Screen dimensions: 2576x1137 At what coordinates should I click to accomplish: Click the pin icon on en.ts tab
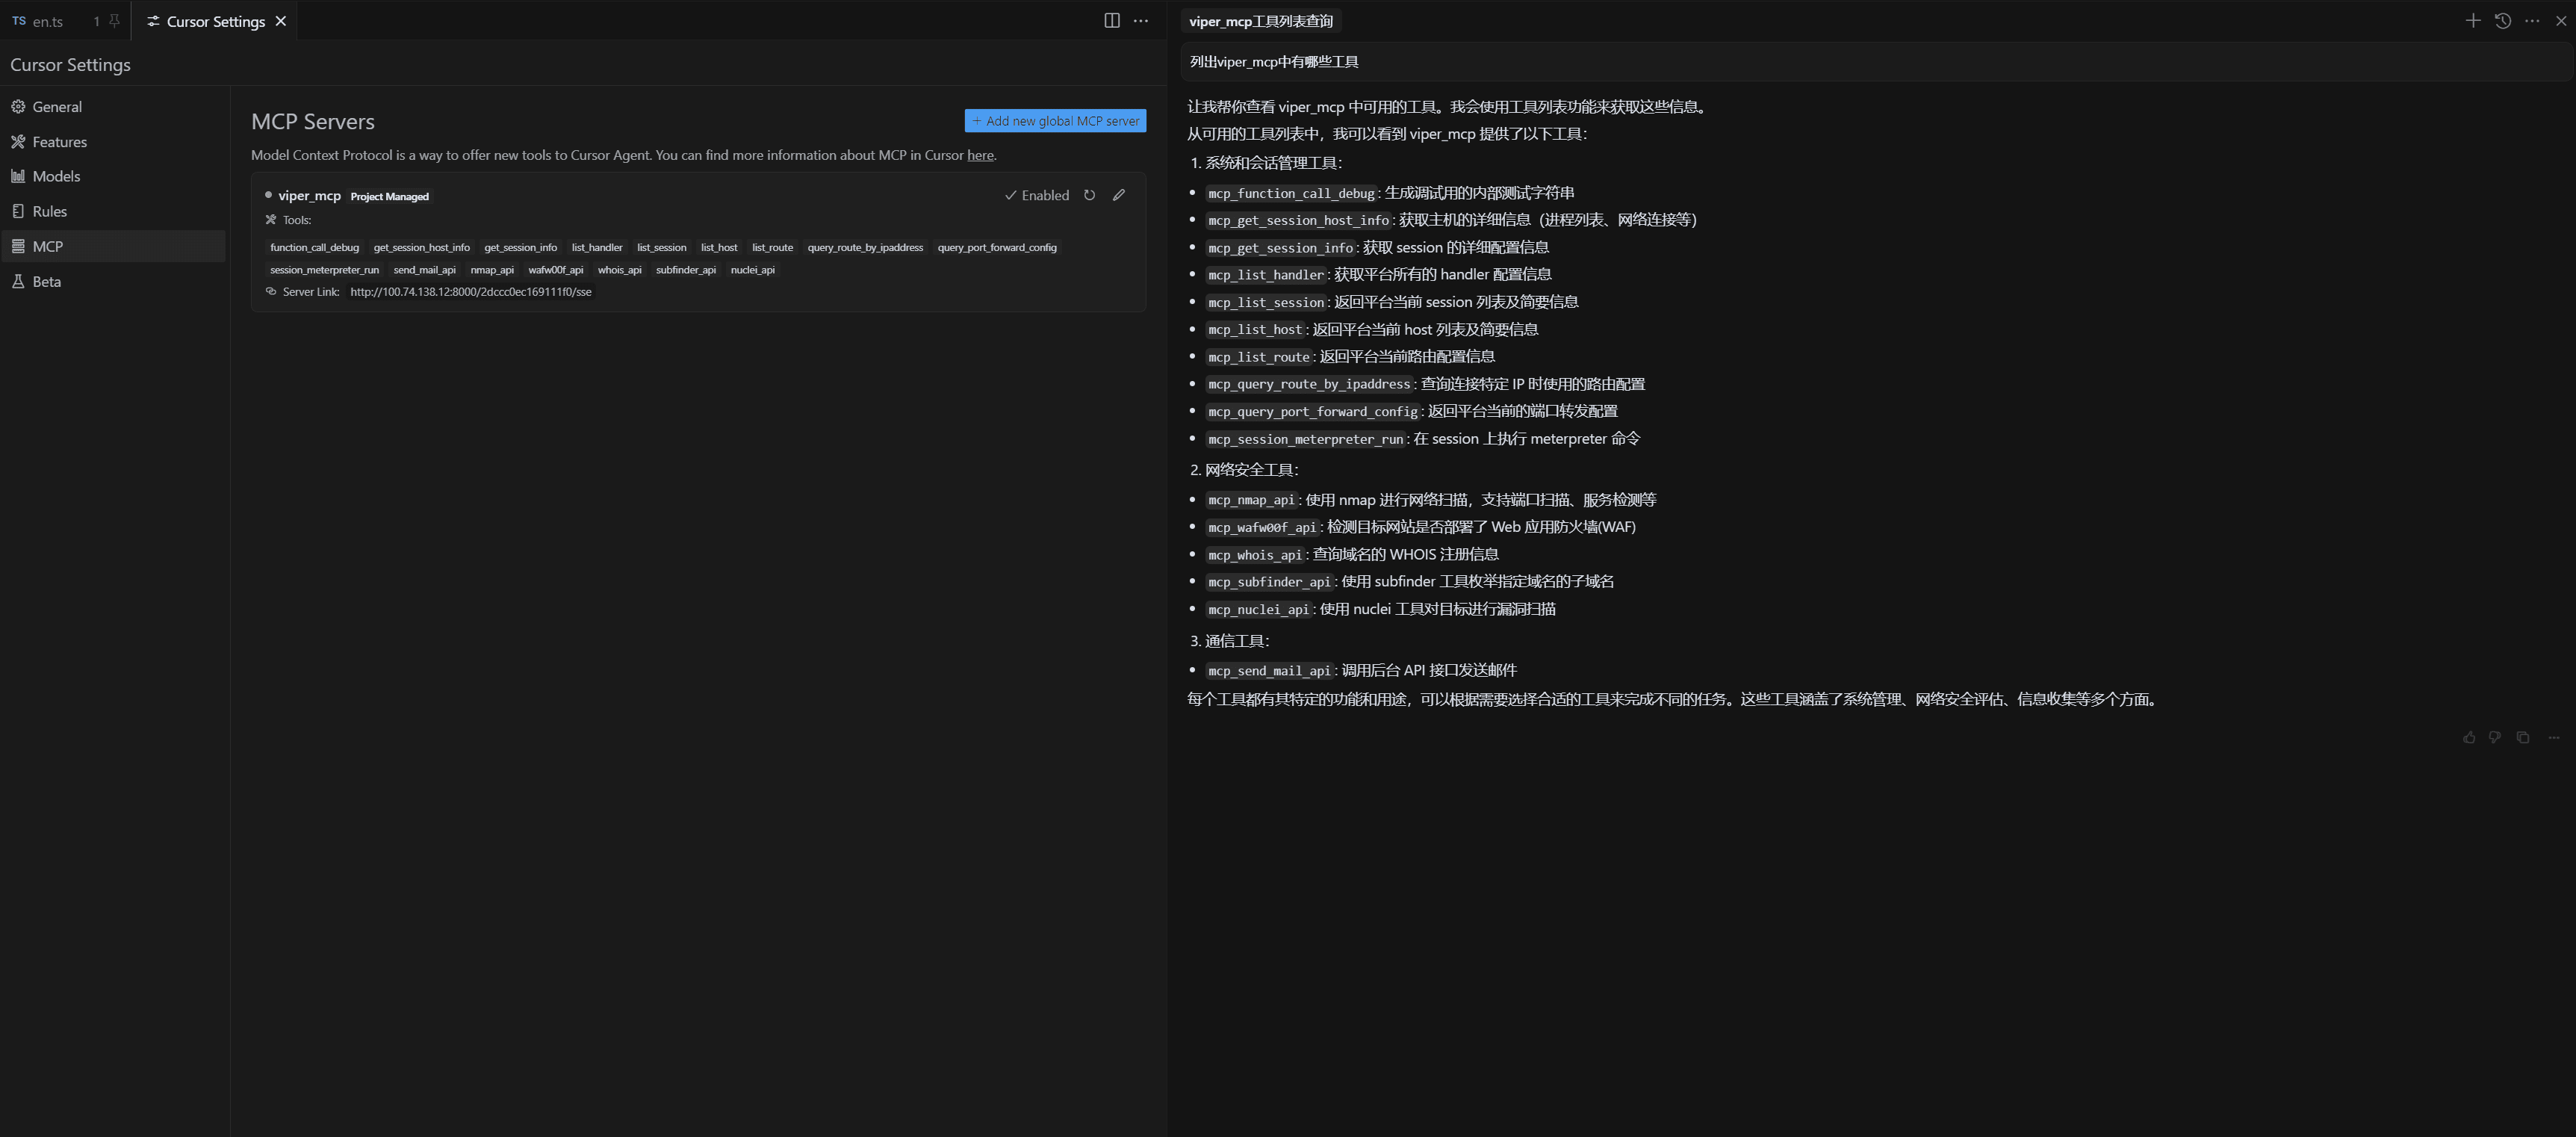coord(114,20)
